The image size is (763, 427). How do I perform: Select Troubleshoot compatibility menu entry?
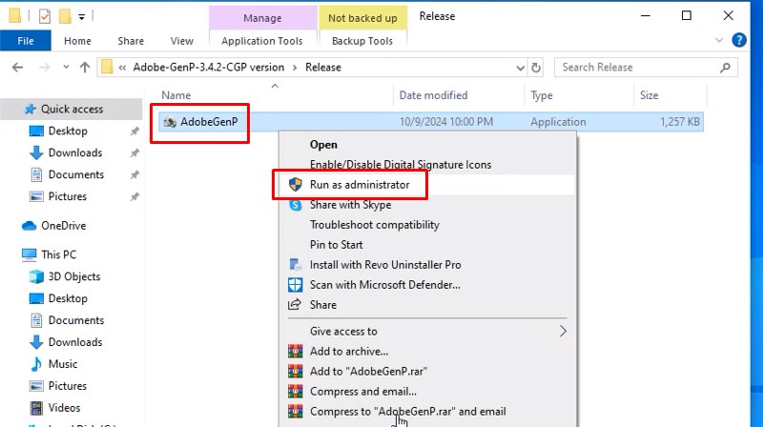pos(374,225)
